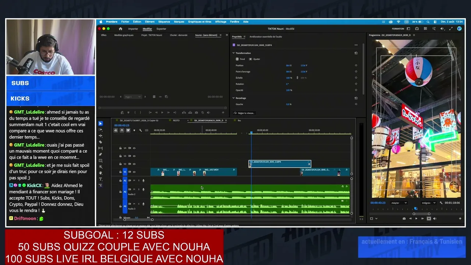Hide the V2 video track
Viewport: 471px width, 265px height.
[x=134, y=164]
